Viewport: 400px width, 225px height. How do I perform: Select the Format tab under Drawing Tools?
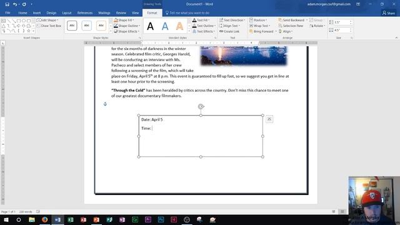[152, 12]
